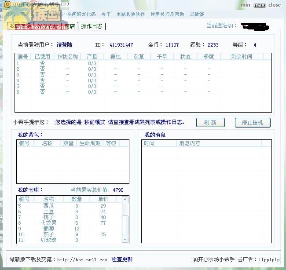Click the 刷新 button

tap(210, 123)
